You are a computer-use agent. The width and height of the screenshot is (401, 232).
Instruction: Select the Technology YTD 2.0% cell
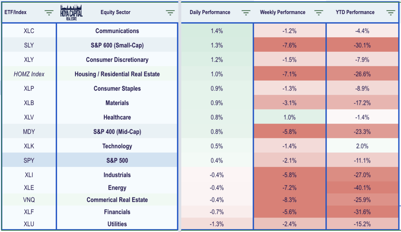[362, 146]
